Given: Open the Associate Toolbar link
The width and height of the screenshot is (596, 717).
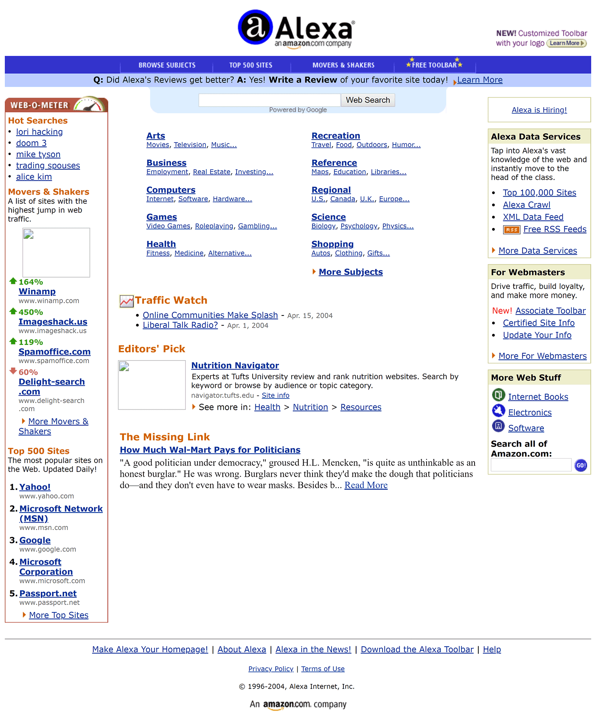Looking at the screenshot, I should (551, 311).
